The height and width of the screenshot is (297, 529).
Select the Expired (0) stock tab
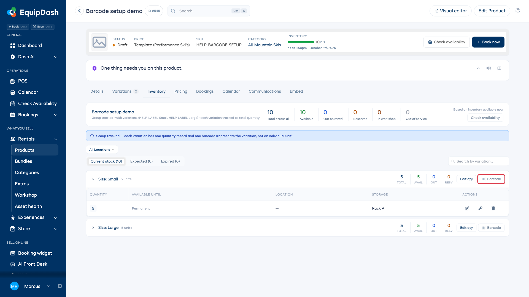coord(170,161)
